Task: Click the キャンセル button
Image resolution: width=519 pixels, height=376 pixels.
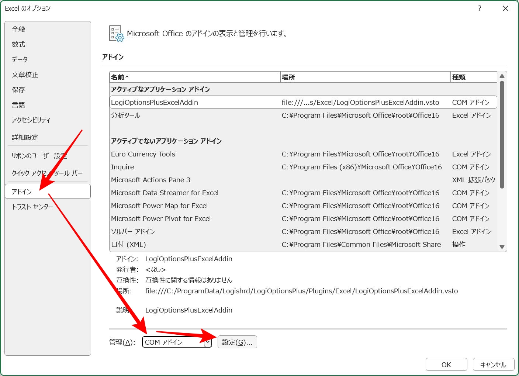Action: [x=494, y=365]
